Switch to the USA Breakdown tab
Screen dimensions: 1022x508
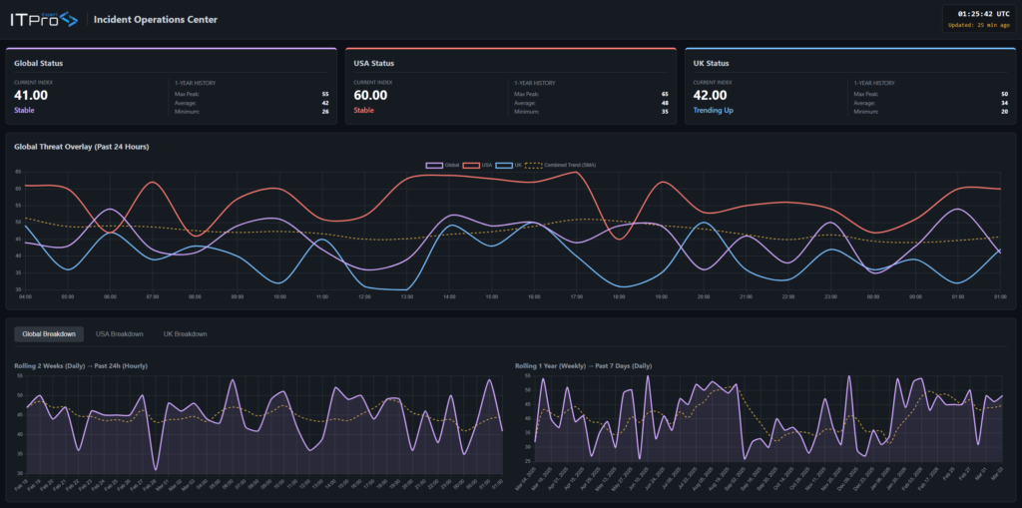coord(120,333)
